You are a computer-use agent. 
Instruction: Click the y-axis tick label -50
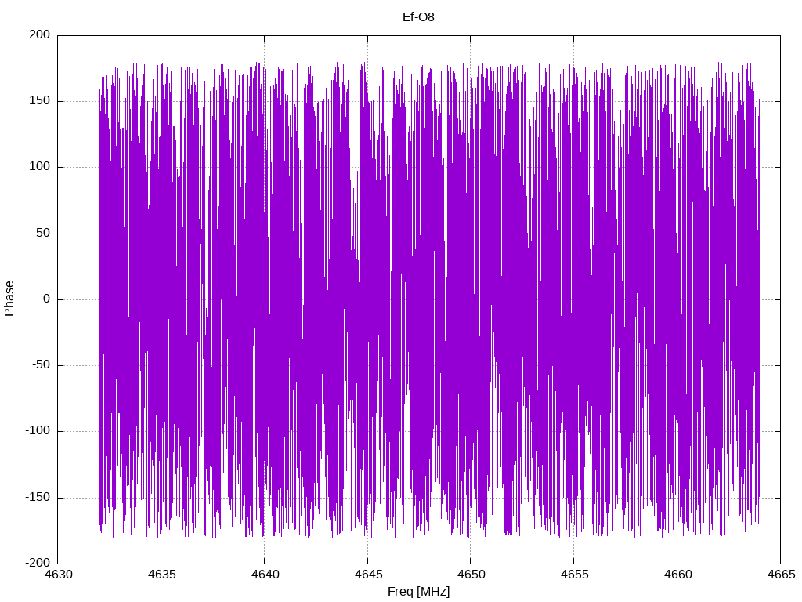(x=41, y=365)
